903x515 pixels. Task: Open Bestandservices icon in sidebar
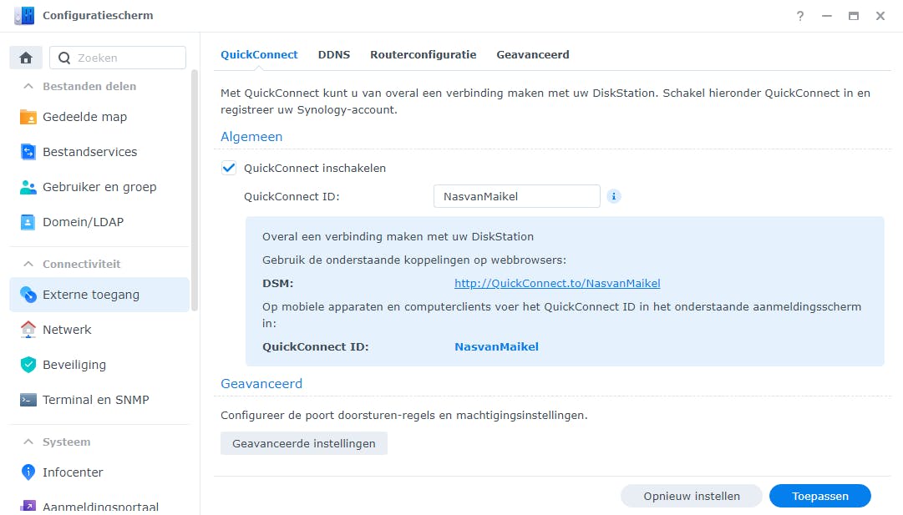[28, 152]
